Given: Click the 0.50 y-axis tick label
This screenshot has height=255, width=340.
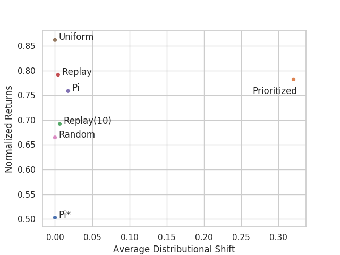Looking at the screenshot, I should tap(26, 219).
